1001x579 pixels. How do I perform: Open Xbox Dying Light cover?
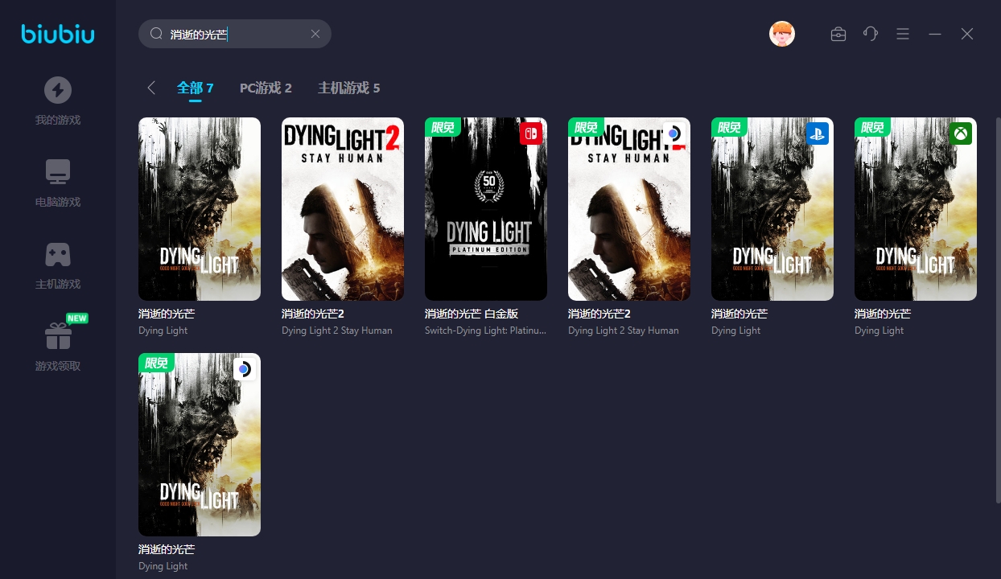tap(915, 209)
